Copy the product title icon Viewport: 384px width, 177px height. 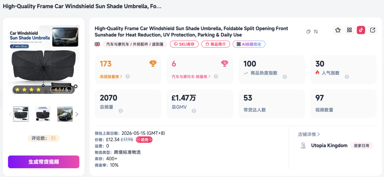click(x=309, y=32)
